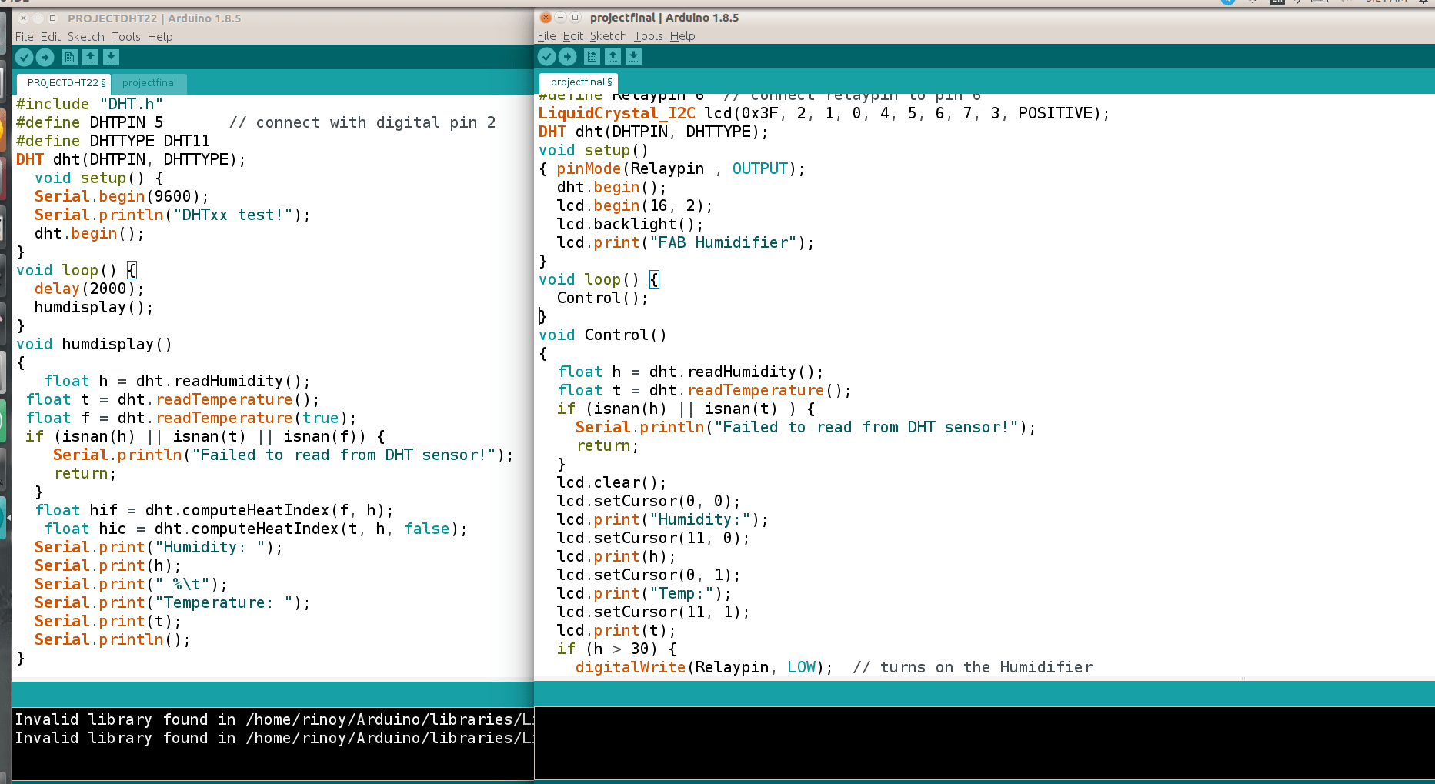The image size is (1435, 784).
Task: Click Upload arrow button in projectfinal window
Action: click(567, 56)
